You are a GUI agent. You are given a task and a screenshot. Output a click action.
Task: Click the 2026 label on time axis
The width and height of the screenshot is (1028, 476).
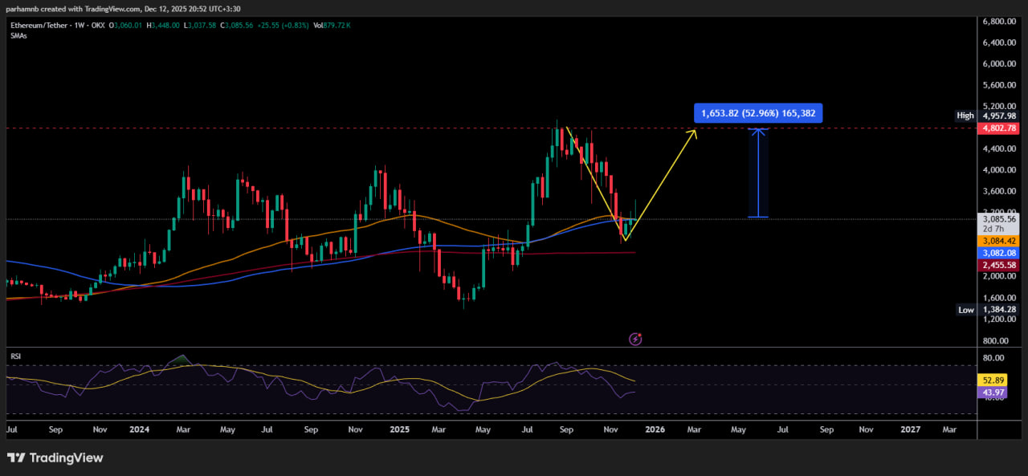[x=655, y=429]
